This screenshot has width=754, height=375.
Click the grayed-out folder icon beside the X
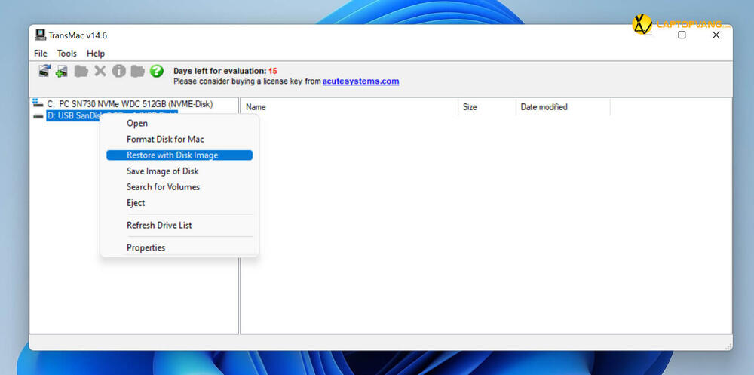point(81,71)
